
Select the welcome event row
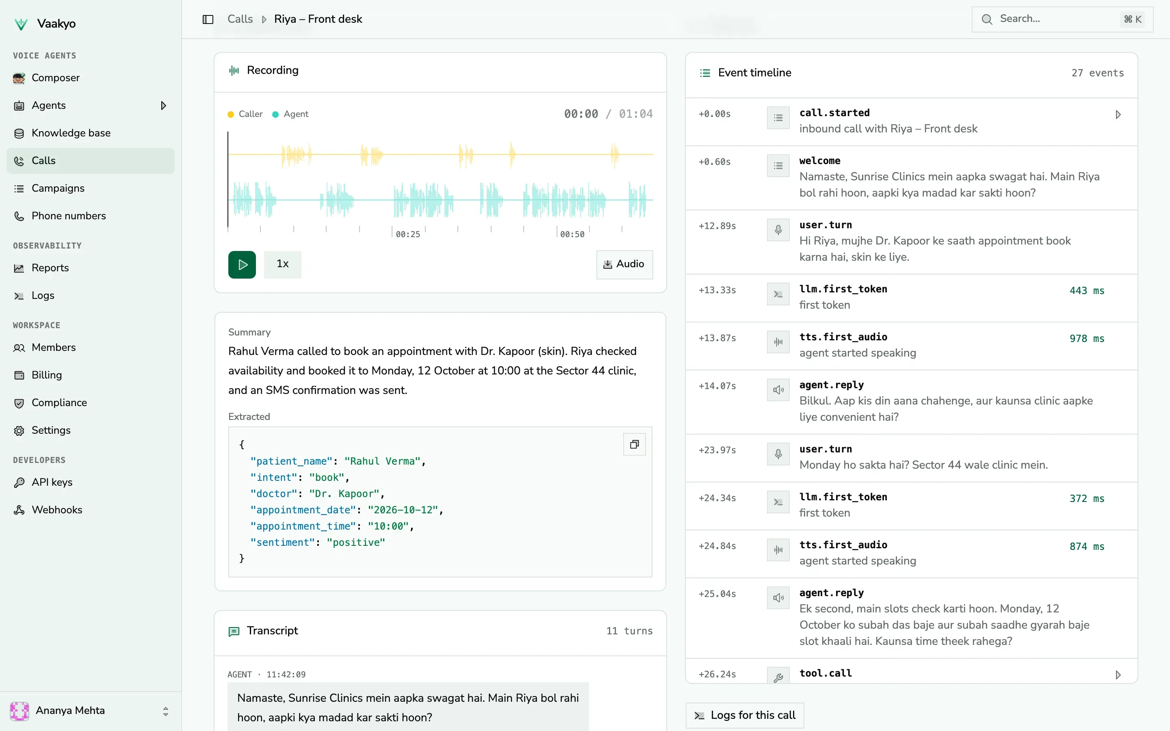(x=911, y=177)
